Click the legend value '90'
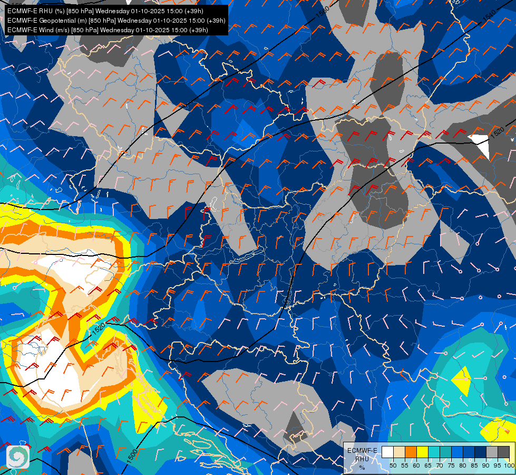 [x=486, y=465]
